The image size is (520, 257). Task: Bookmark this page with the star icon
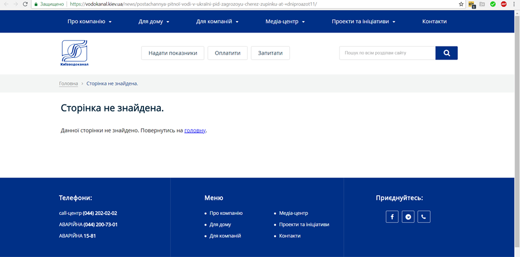click(x=461, y=4)
